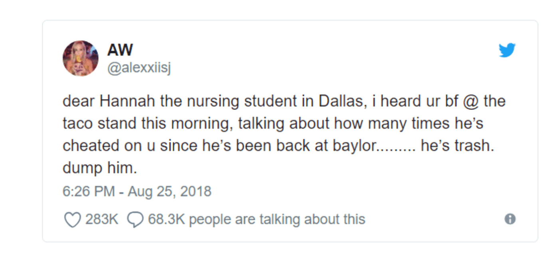Click the speech bubble reply icon

coord(135,219)
